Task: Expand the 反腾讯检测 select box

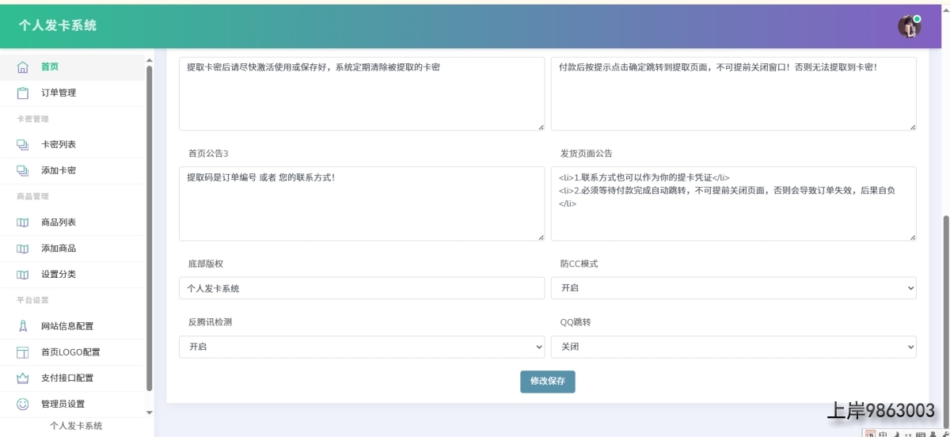Action: 361,347
